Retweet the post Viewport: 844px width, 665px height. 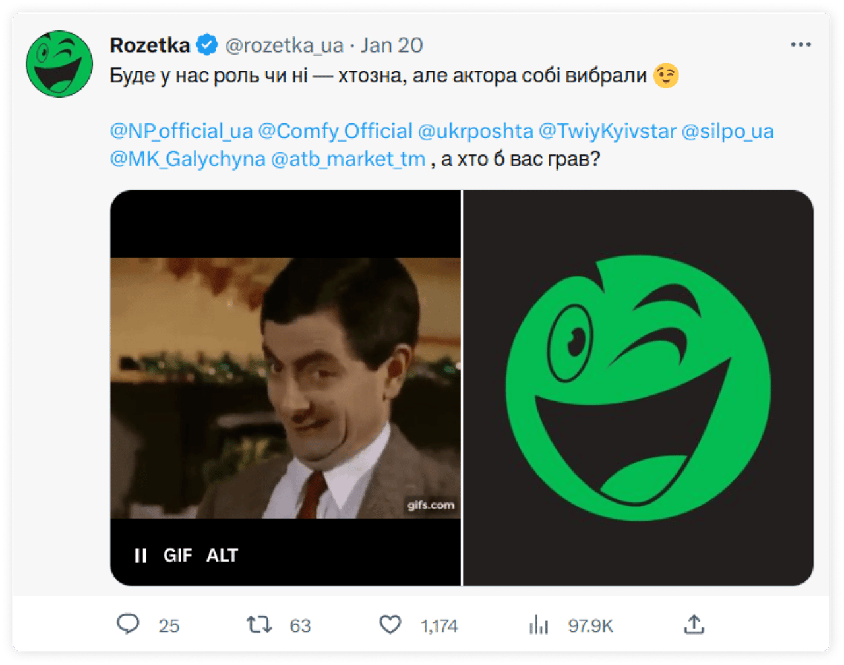pos(260,624)
